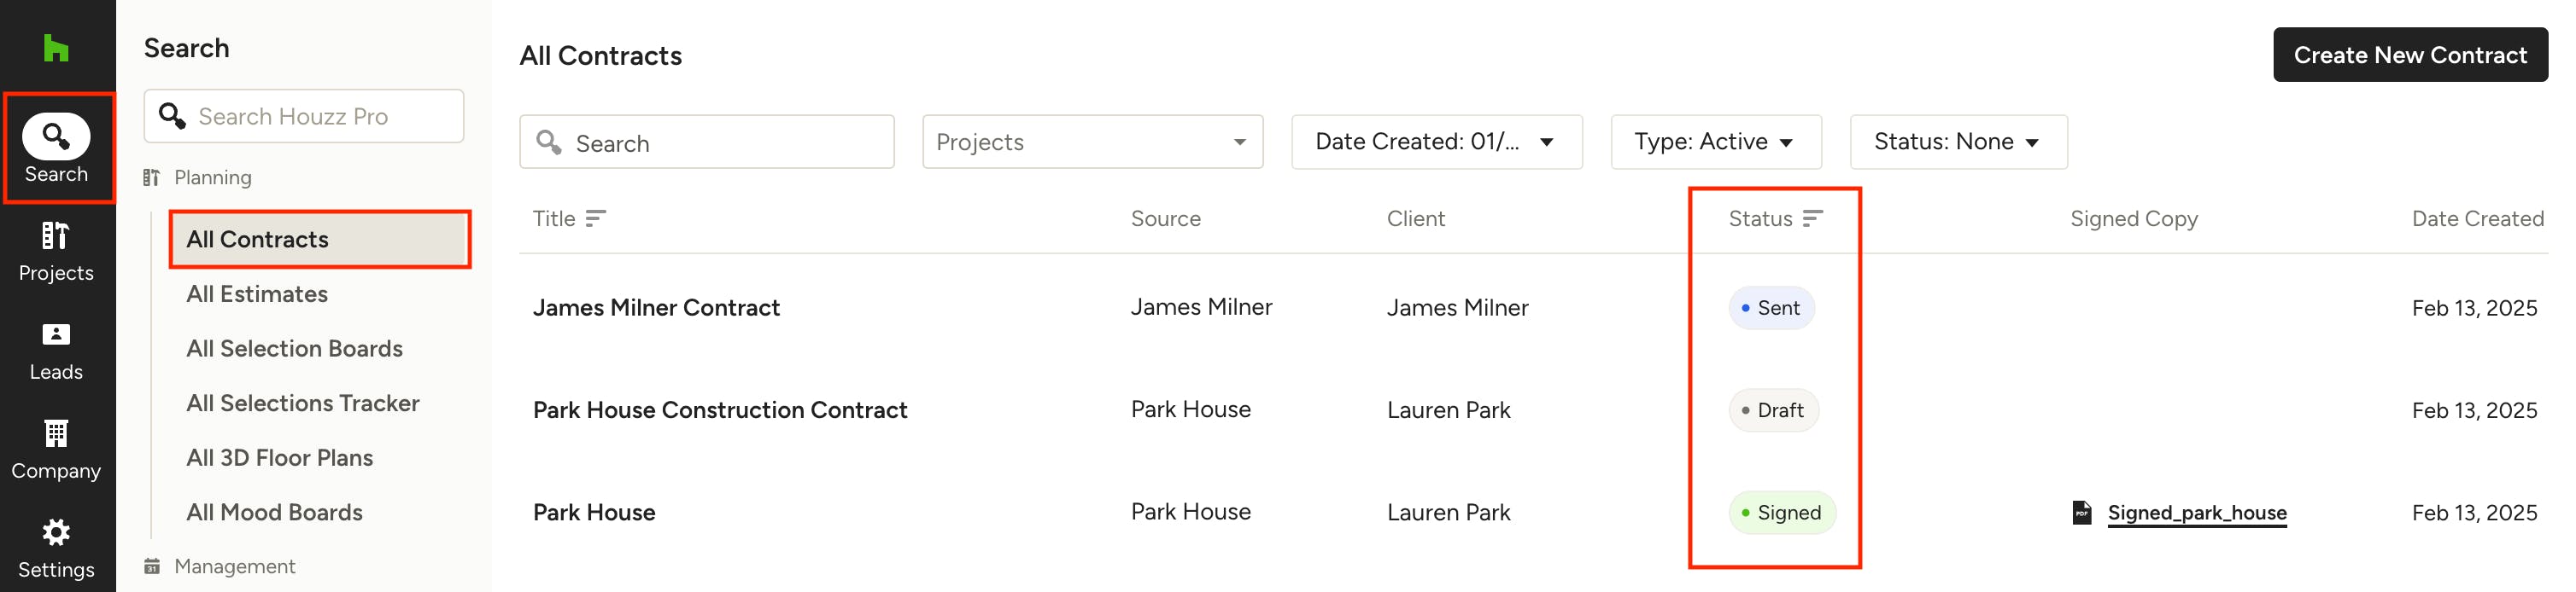Sort contracts by Title sort icon

tap(596, 218)
